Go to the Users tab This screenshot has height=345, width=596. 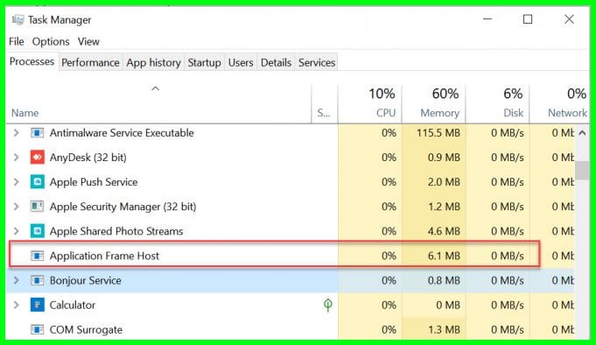pos(241,62)
